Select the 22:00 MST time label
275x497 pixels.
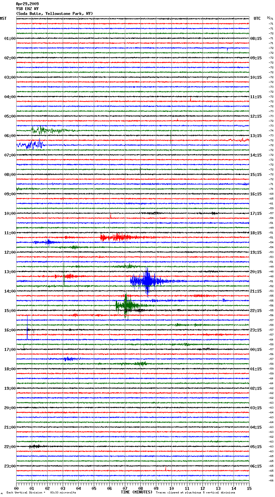click(10, 447)
